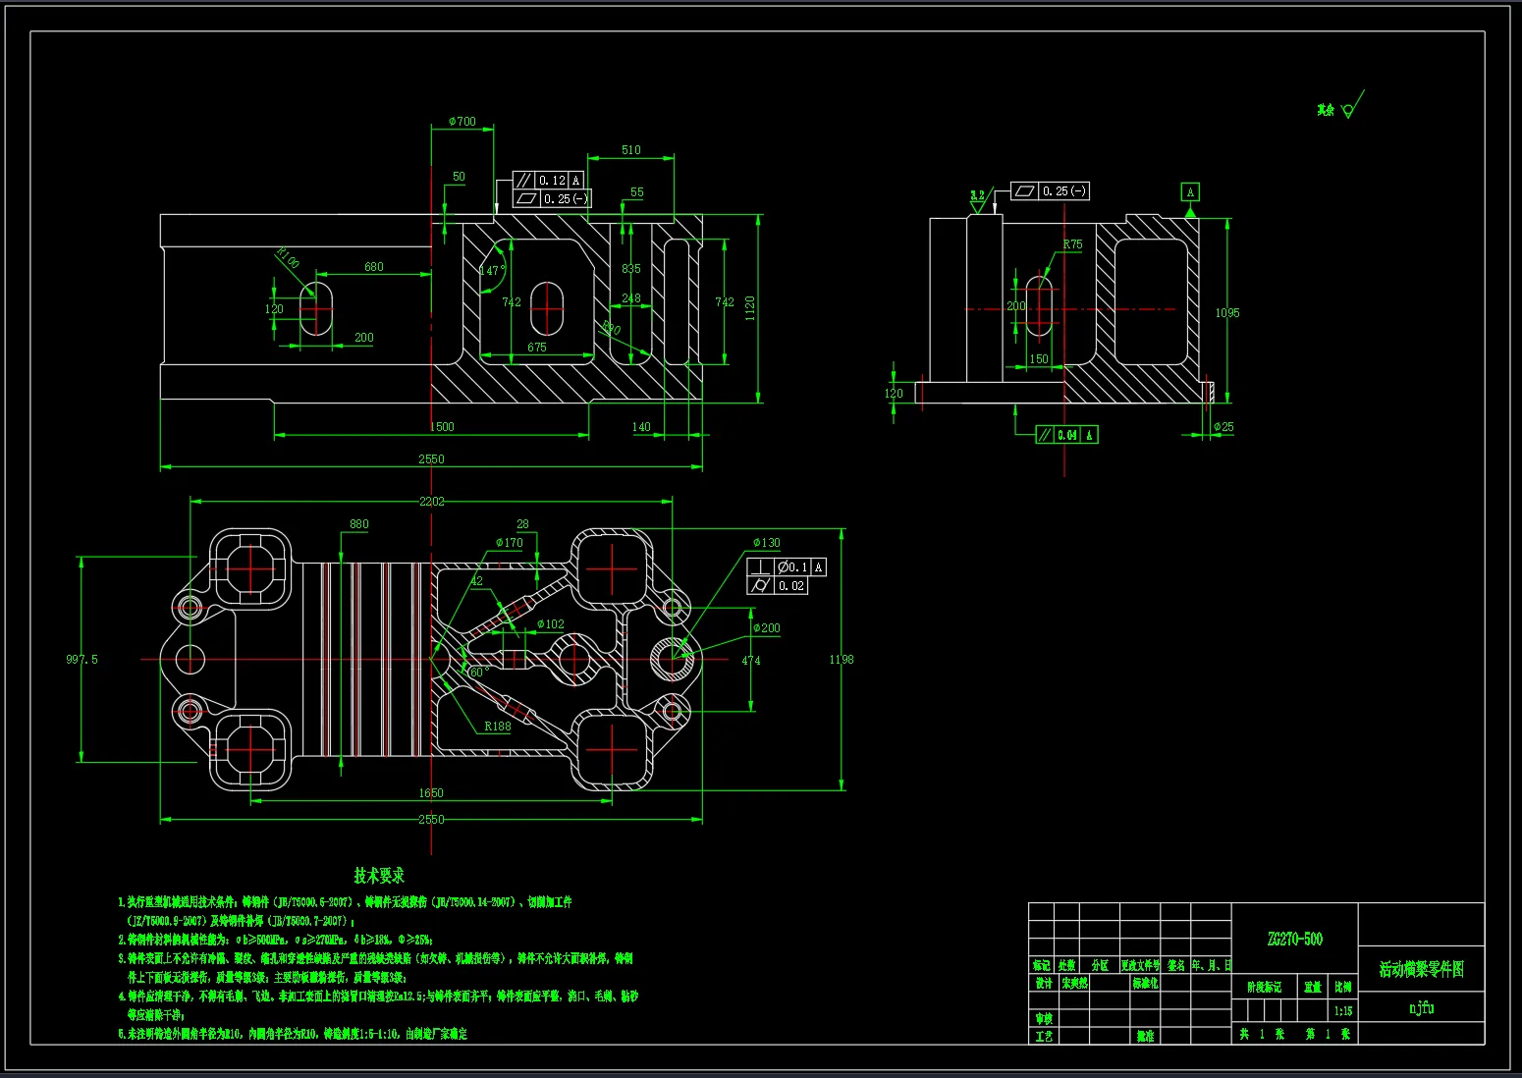Viewport: 1522px width, 1078px height.
Task: Click the R90 radius label
Action: coord(611,328)
